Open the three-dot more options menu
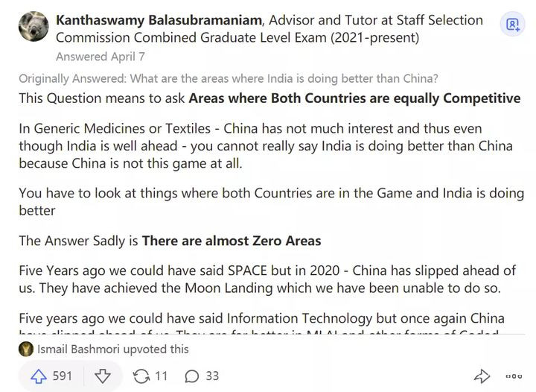The height and width of the screenshot is (392, 536). [514, 376]
